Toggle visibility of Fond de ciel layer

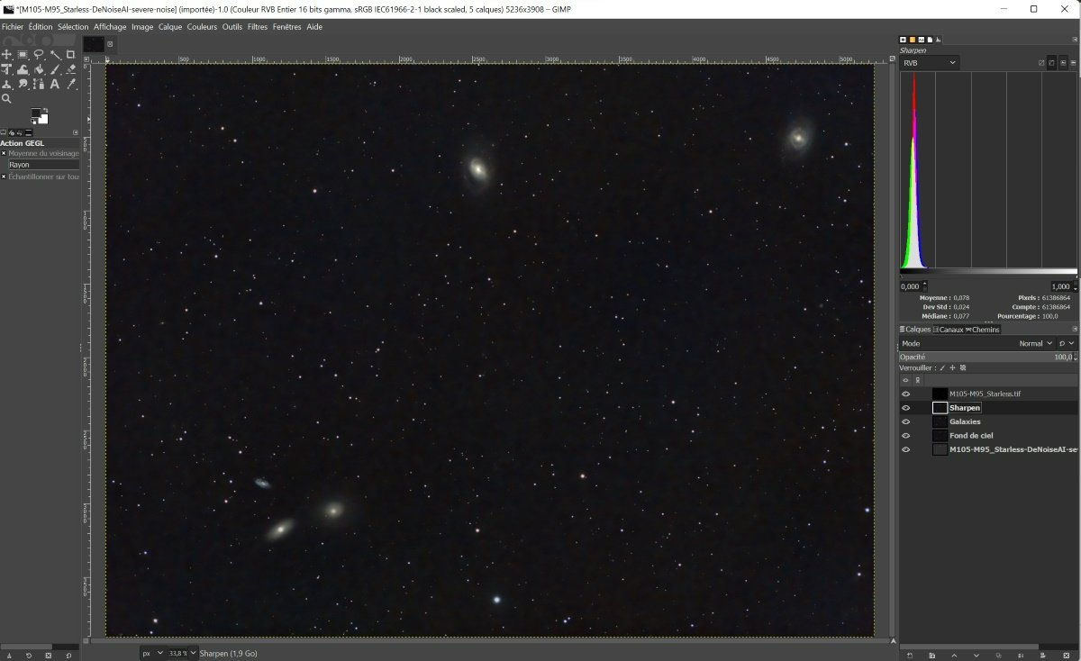click(906, 435)
